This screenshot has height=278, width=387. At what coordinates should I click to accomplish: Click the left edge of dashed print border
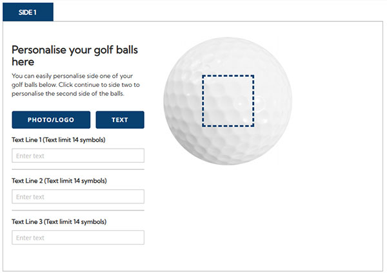[203, 100]
